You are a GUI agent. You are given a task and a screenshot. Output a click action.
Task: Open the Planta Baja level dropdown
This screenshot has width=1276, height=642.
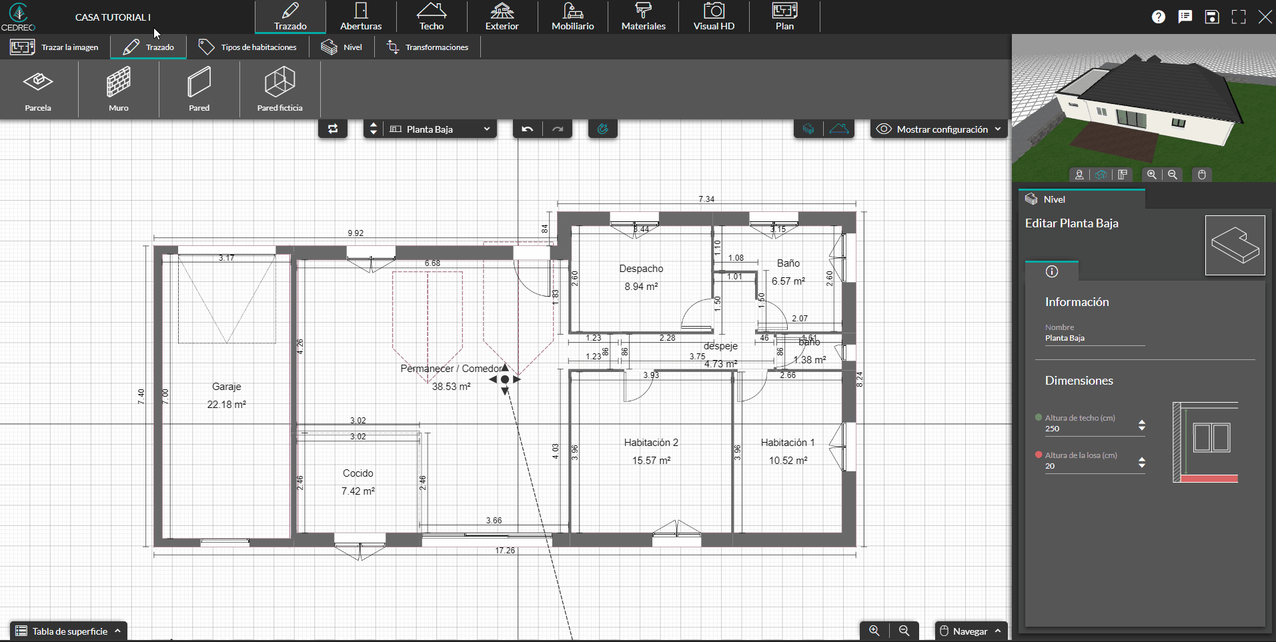tap(440, 129)
